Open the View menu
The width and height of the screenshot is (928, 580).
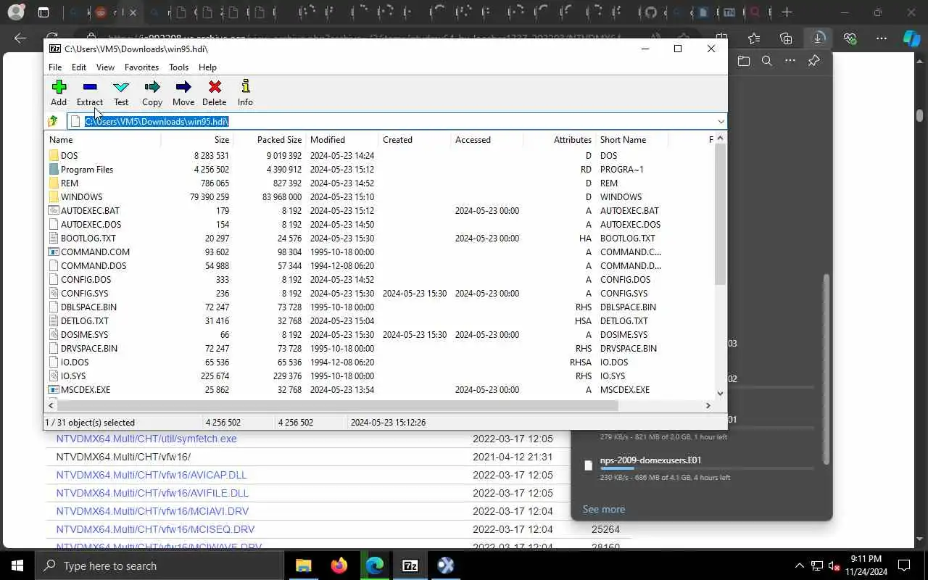pyautogui.click(x=105, y=67)
